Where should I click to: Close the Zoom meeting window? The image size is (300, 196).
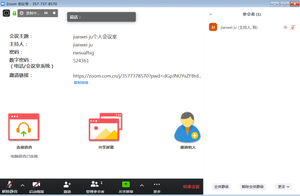click(295, 4)
